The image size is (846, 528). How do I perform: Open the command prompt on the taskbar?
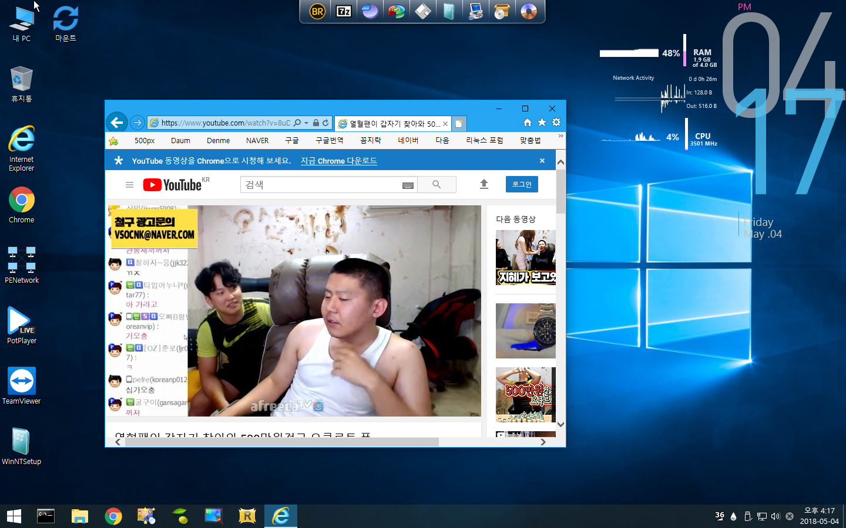[x=46, y=516]
